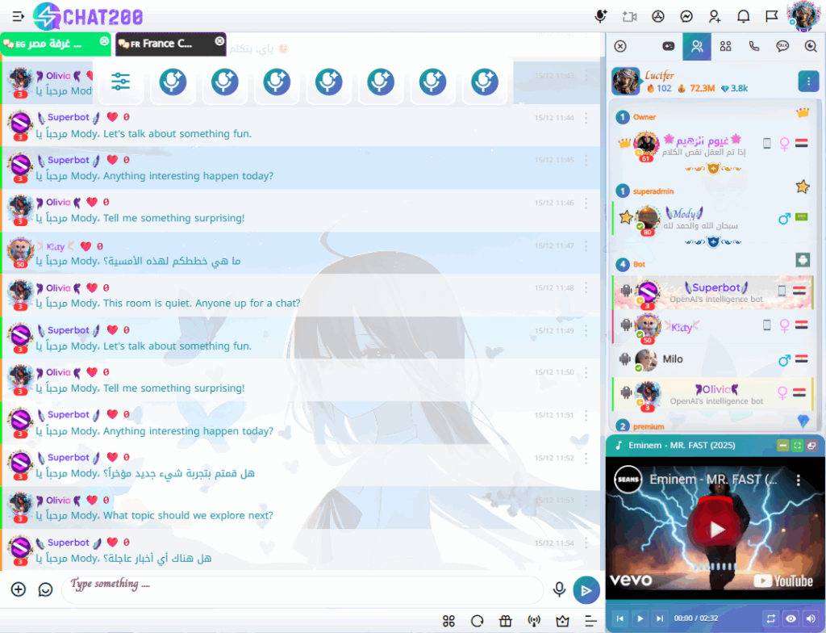Open the screen recording camera icon at top
826x633 pixels.
(630, 16)
